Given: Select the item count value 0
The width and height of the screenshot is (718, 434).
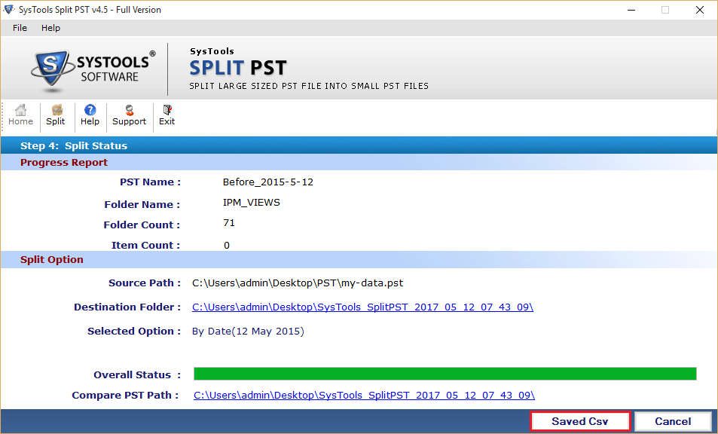Looking at the screenshot, I should (227, 246).
